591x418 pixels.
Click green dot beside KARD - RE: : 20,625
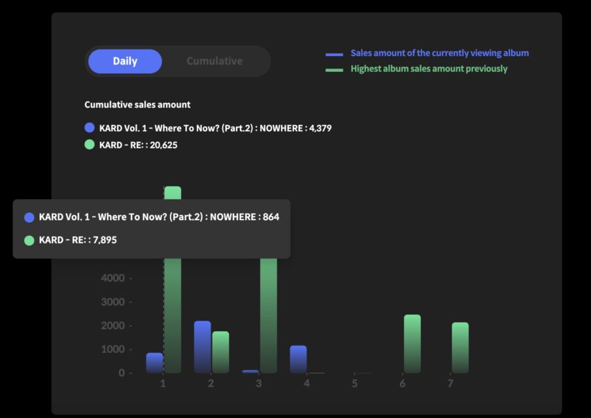(90, 144)
